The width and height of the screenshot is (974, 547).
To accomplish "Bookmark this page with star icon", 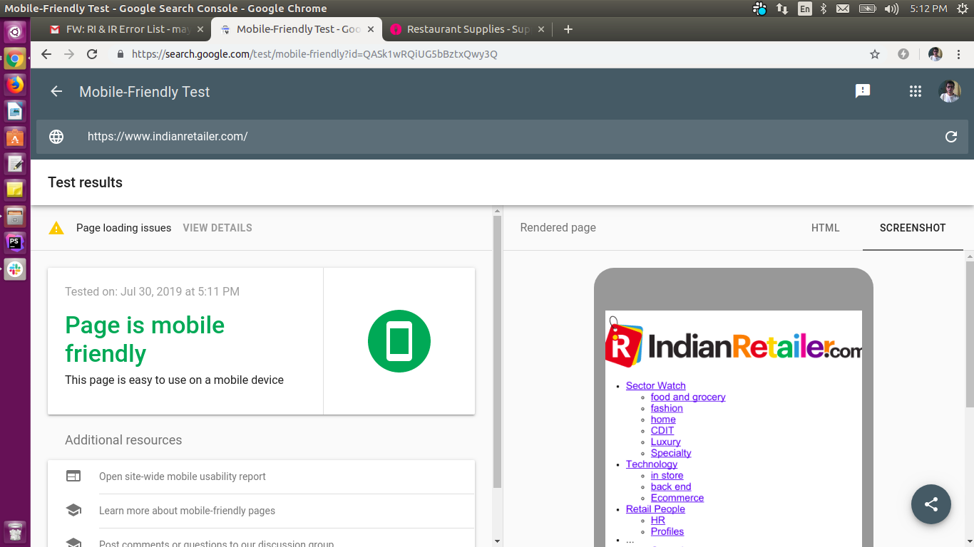I will (x=875, y=54).
